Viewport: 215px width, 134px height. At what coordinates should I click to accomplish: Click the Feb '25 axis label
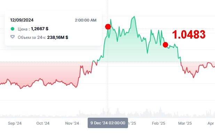159,123
